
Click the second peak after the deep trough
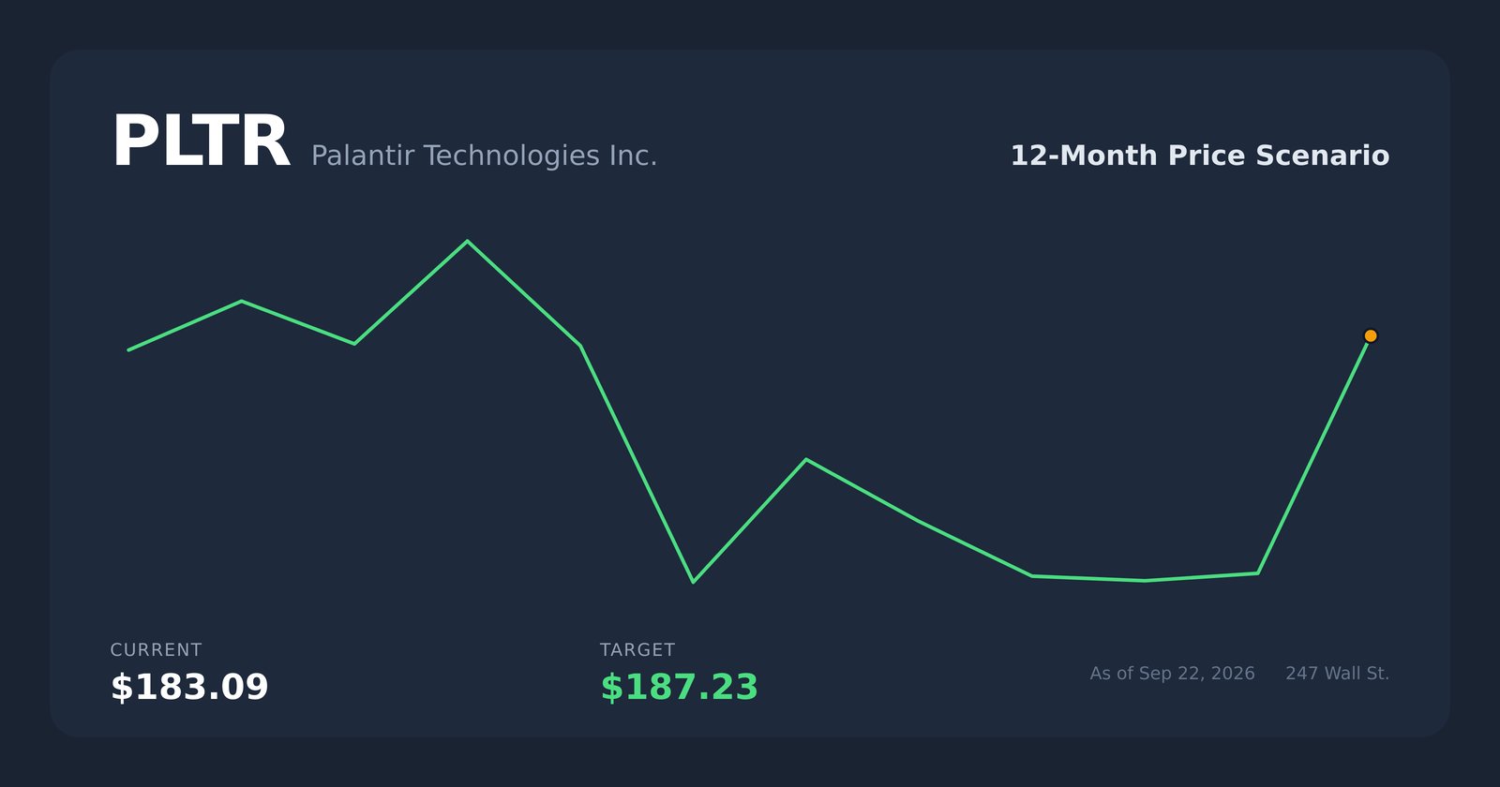[806, 459]
